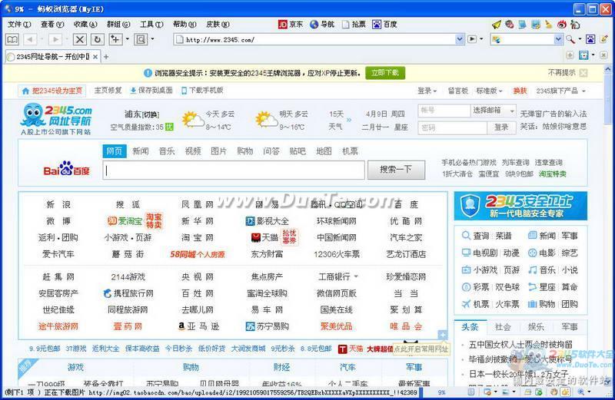Switch to the 社会 news tab
The height and width of the screenshot is (400, 615).
pos(503,327)
